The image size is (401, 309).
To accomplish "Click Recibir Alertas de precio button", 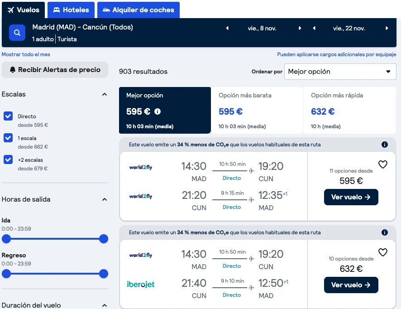I will 55,70.
